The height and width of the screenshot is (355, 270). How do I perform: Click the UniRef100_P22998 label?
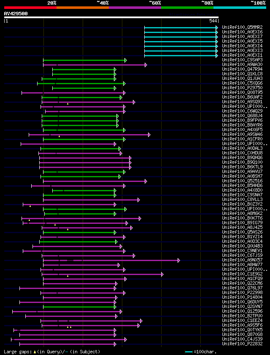pyautogui.click(x=242, y=293)
